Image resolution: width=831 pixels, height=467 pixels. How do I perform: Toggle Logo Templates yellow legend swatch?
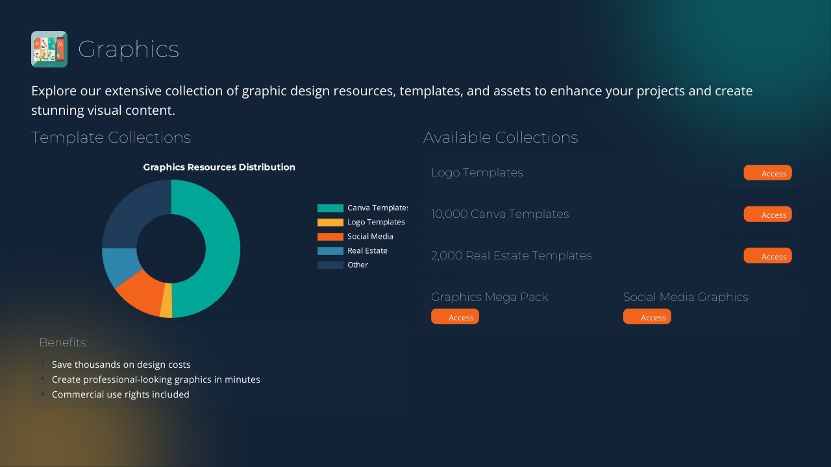click(330, 222)
